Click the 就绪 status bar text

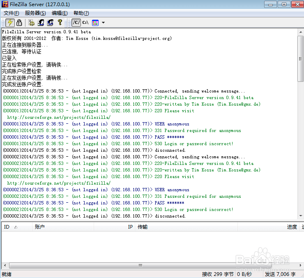pos(7,274)
